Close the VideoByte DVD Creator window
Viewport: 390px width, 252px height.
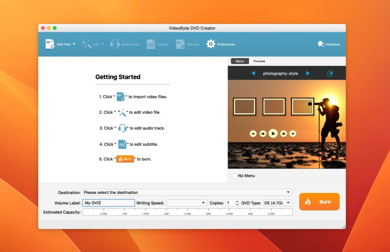[43, 28]
